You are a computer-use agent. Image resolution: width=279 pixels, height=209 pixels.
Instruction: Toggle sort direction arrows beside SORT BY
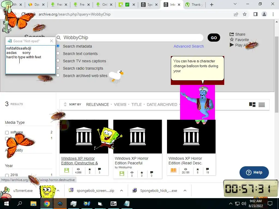click(x=65, y=104)
